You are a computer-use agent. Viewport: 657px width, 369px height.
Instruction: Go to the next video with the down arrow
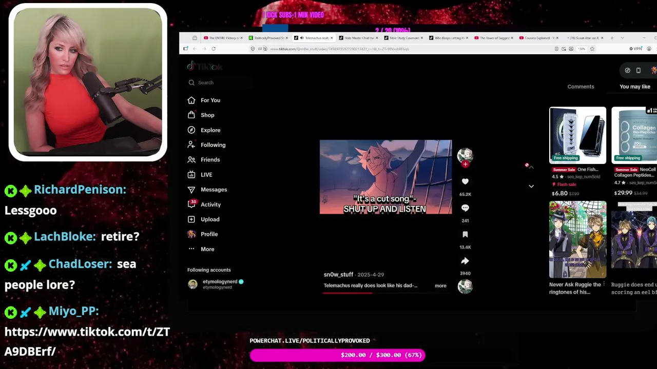(531, 186)
